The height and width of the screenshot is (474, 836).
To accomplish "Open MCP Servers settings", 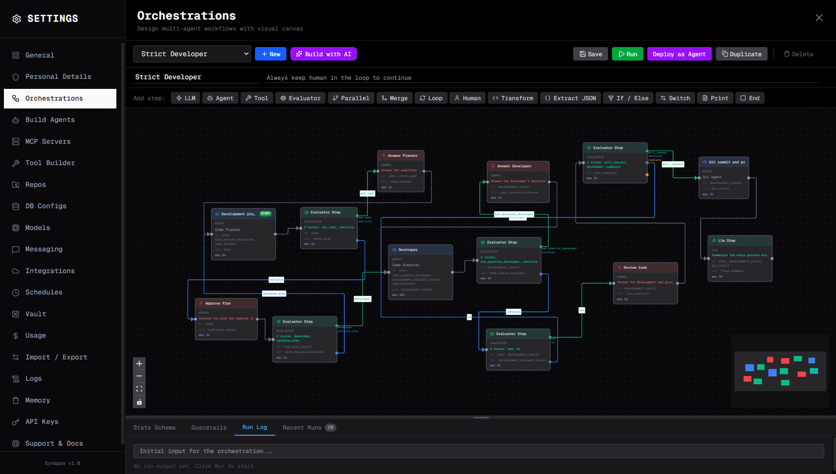I will coord(60,142).
